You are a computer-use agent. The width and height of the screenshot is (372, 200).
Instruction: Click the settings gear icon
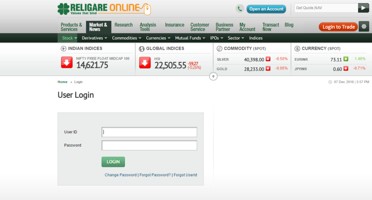[364, 26]
